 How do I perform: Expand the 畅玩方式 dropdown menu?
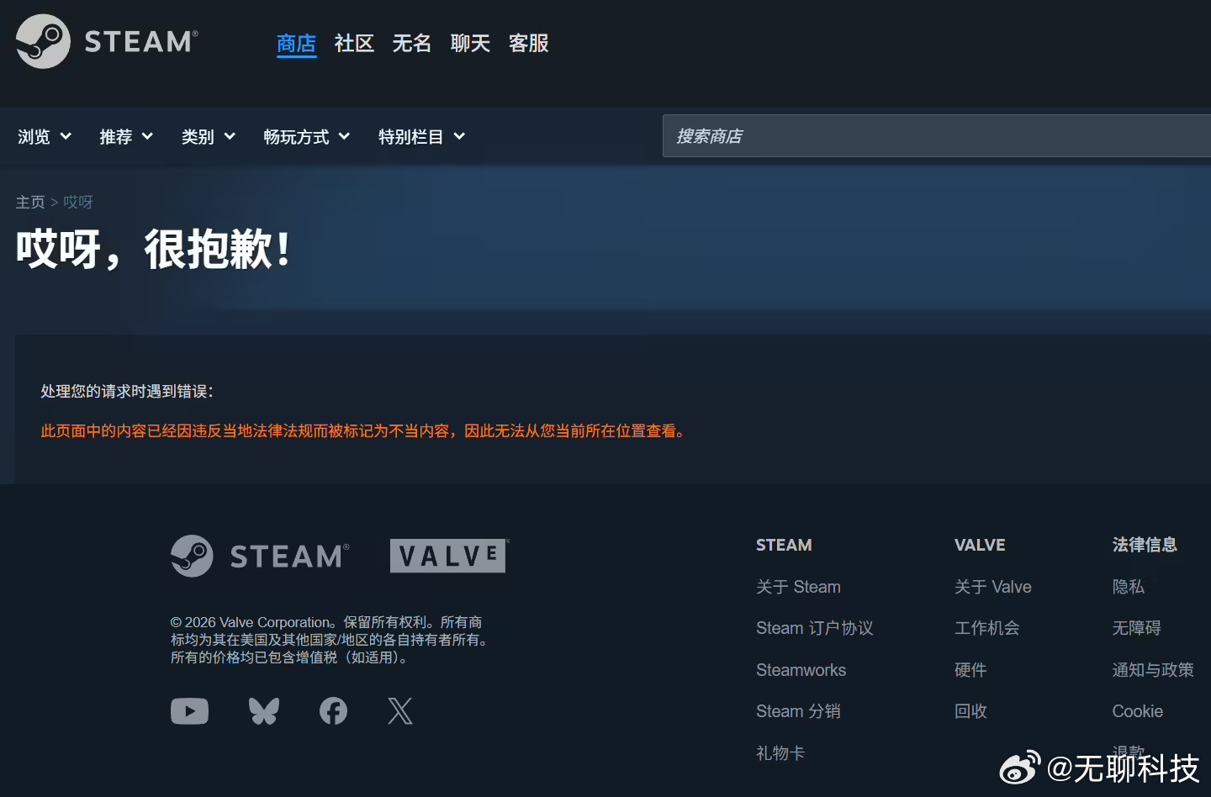(307, 136)
